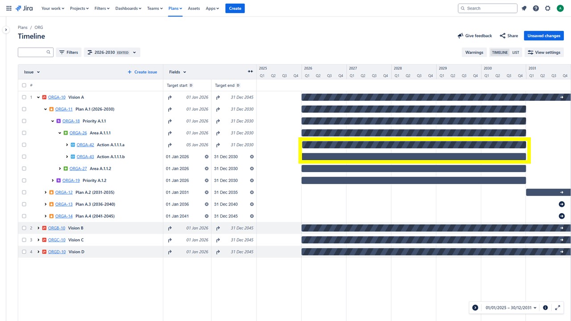This screenshot has height=321, width=571.
Task: Click the ORGA-18 purple issue type icon
Action: [59, 121]
